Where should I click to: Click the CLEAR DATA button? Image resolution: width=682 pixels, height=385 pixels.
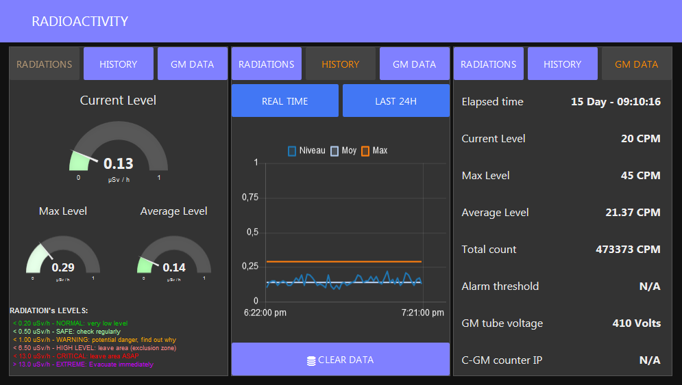click(x=341, y=360)
